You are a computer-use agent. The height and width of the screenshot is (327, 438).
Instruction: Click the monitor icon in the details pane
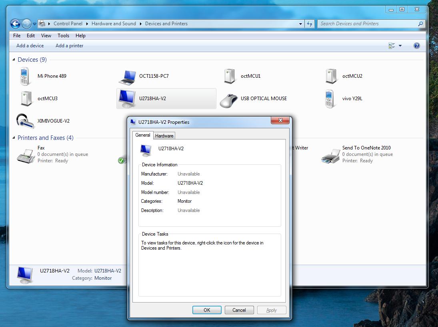25,275
